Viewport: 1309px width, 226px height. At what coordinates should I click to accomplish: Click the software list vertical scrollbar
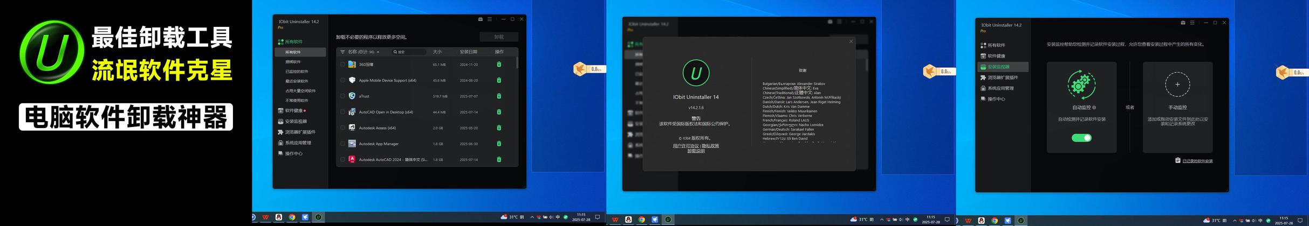(x=517, y=62)
